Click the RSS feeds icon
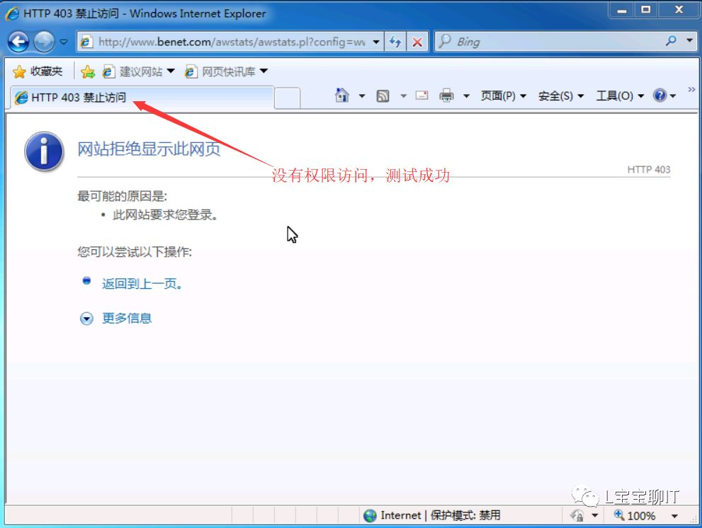This screenshot has width=702, height=528. (383, 95)
